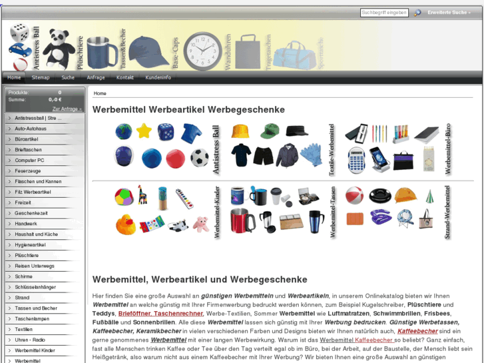Viewport: 484px width, 363px height.
Task: Click the black shorts textile icon
Action: point(263,156)
